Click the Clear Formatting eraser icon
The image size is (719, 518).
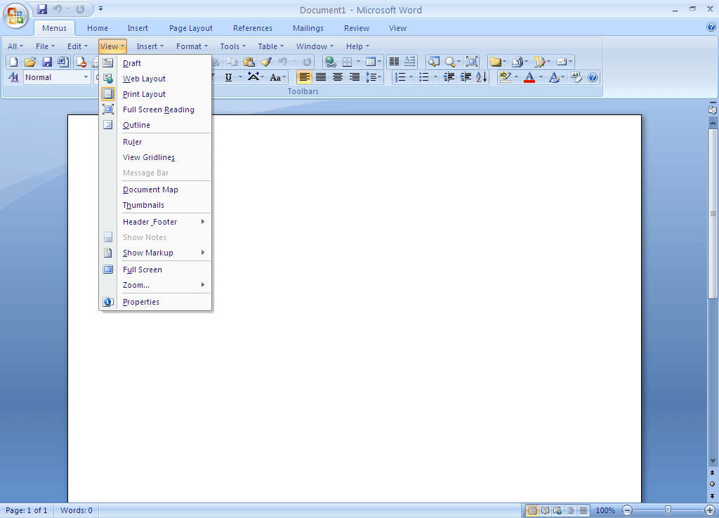point(576,77)
